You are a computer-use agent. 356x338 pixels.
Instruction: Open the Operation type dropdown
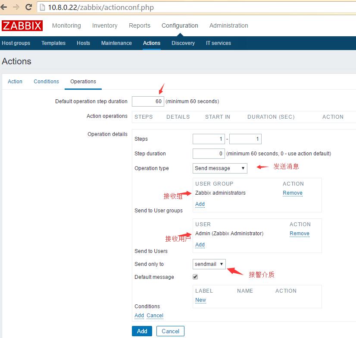220,168
